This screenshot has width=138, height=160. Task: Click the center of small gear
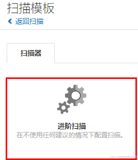(x=63, y=108)
